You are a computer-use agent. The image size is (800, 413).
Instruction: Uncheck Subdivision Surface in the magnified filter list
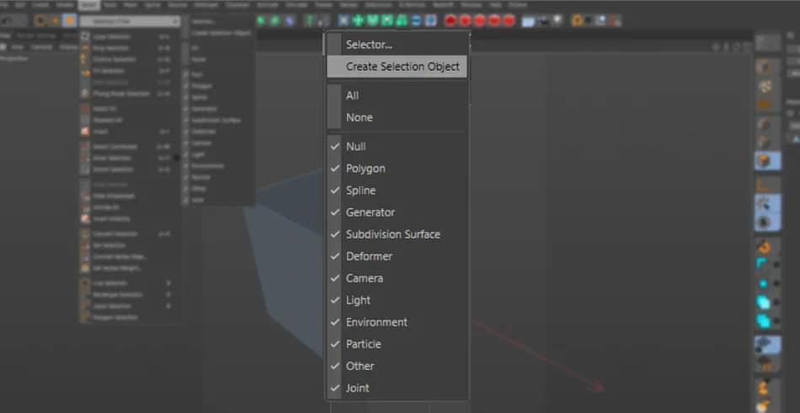coord(396,234)
